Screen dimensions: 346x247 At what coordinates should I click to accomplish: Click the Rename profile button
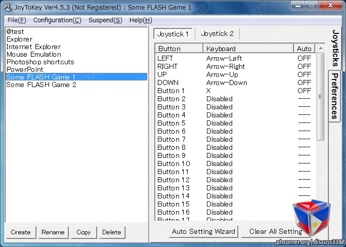point(53,232)
